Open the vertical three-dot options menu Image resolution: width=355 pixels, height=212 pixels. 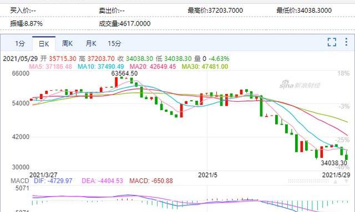pyautogui.click(x=346, y=42)
